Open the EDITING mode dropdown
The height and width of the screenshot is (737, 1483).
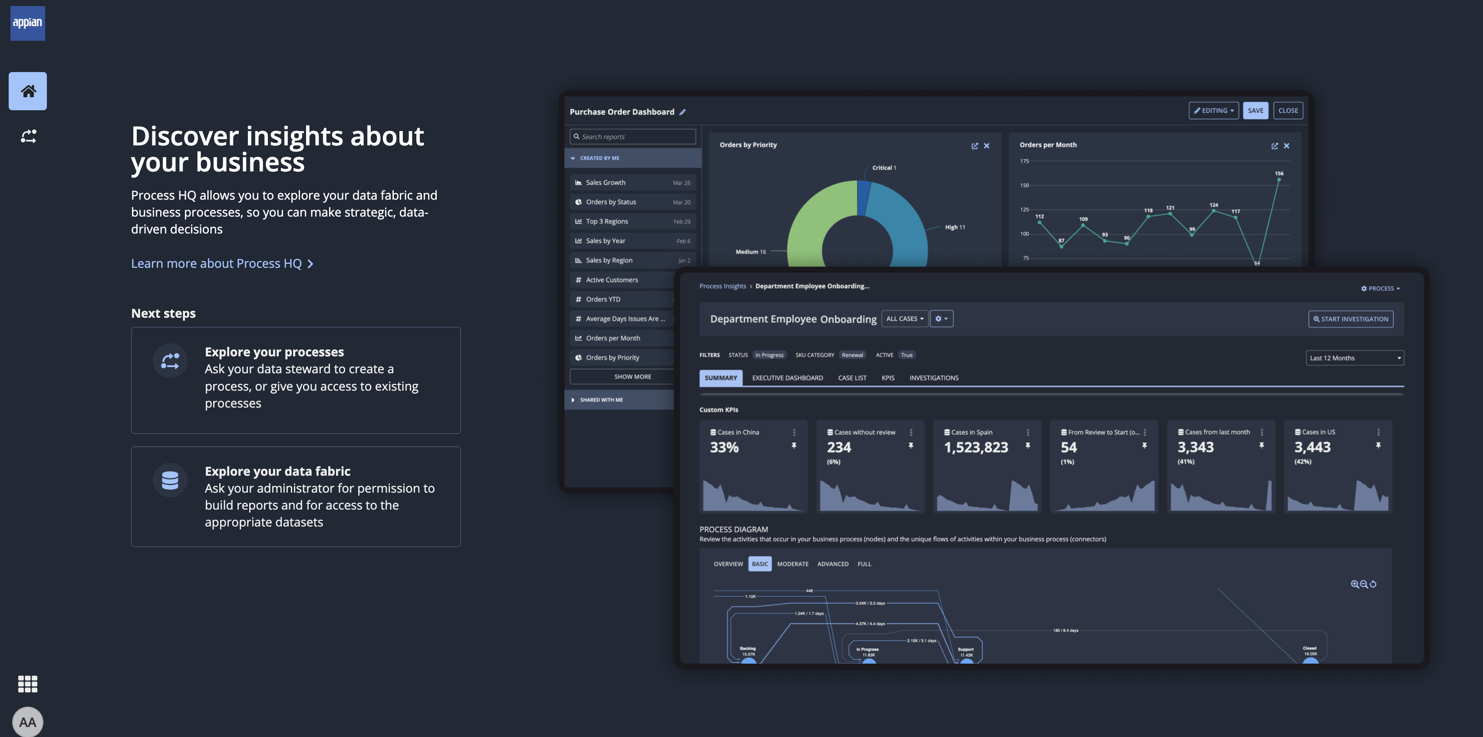click(1213, 111)
